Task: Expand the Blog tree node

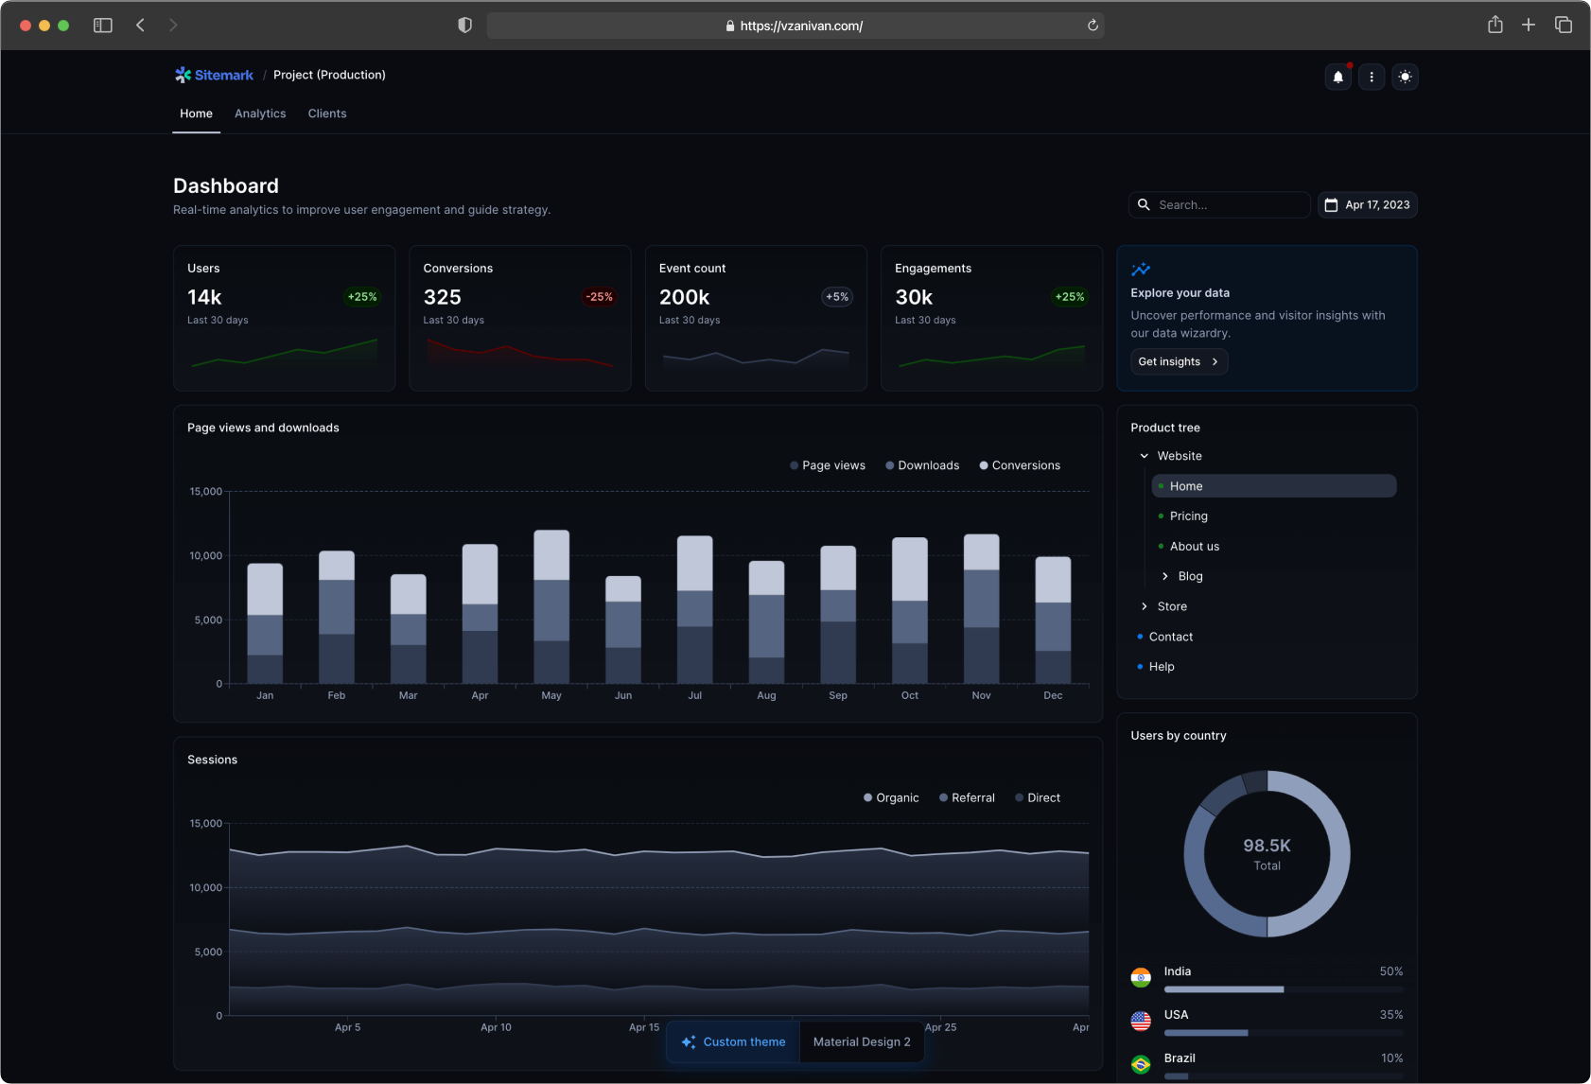Action: [1165, 576]
